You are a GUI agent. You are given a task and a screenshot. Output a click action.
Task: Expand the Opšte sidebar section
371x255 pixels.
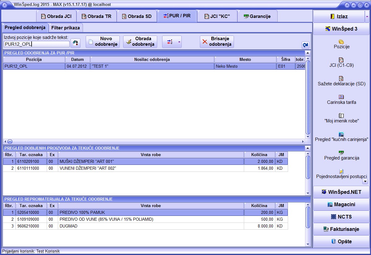[341, 241]
